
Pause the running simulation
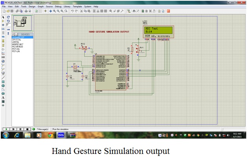click(x=20, y=129)
